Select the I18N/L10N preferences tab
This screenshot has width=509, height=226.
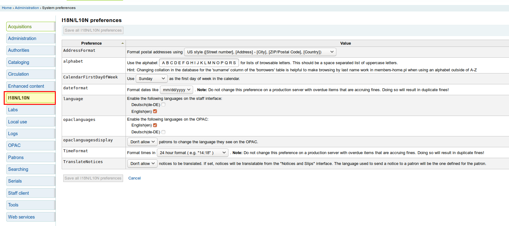(31, 98)
